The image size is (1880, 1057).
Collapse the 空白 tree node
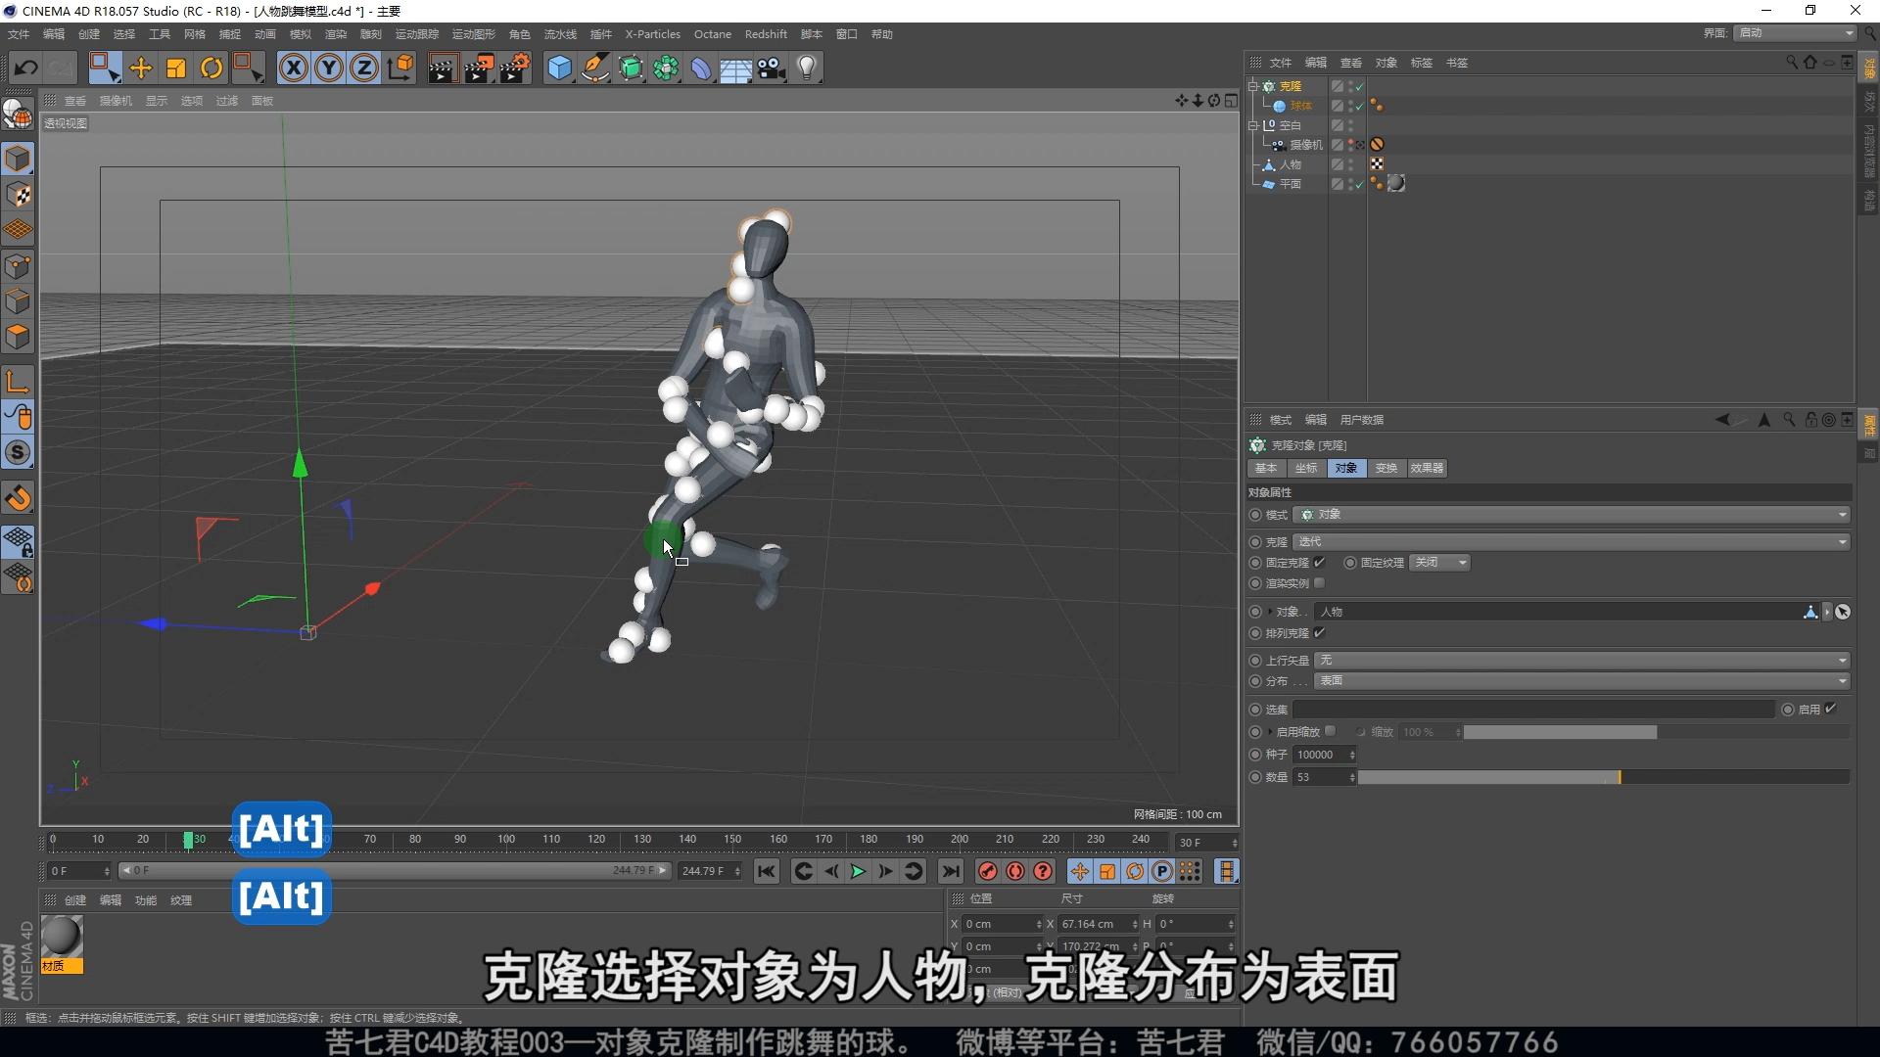click(1252, 125)
